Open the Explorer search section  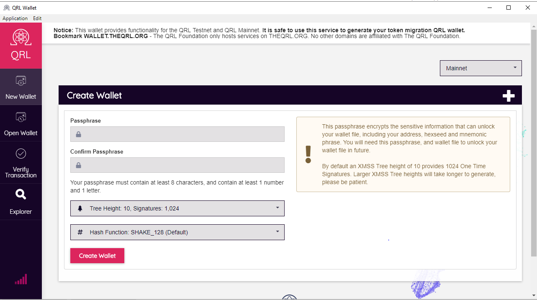point(21,202)
